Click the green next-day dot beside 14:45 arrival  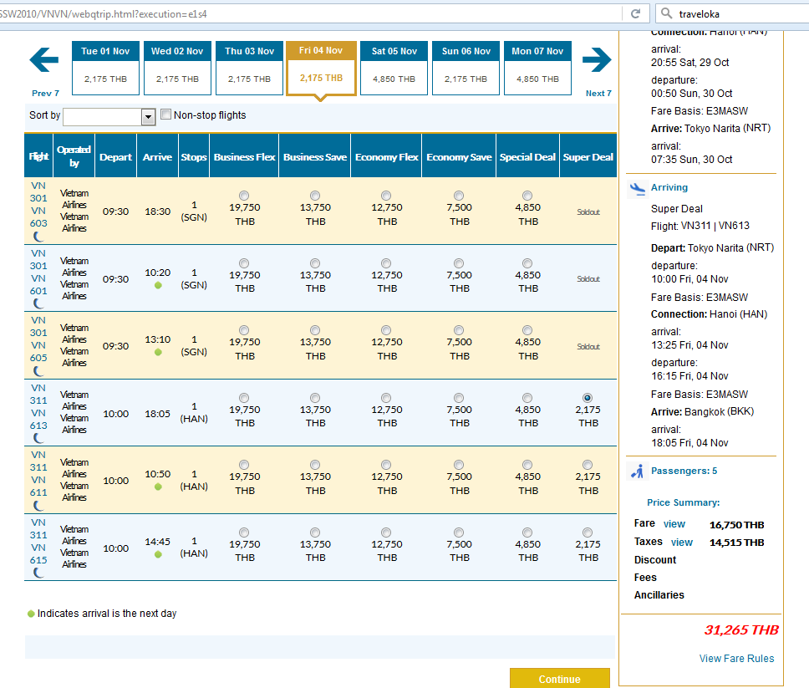tap(158, 554)
